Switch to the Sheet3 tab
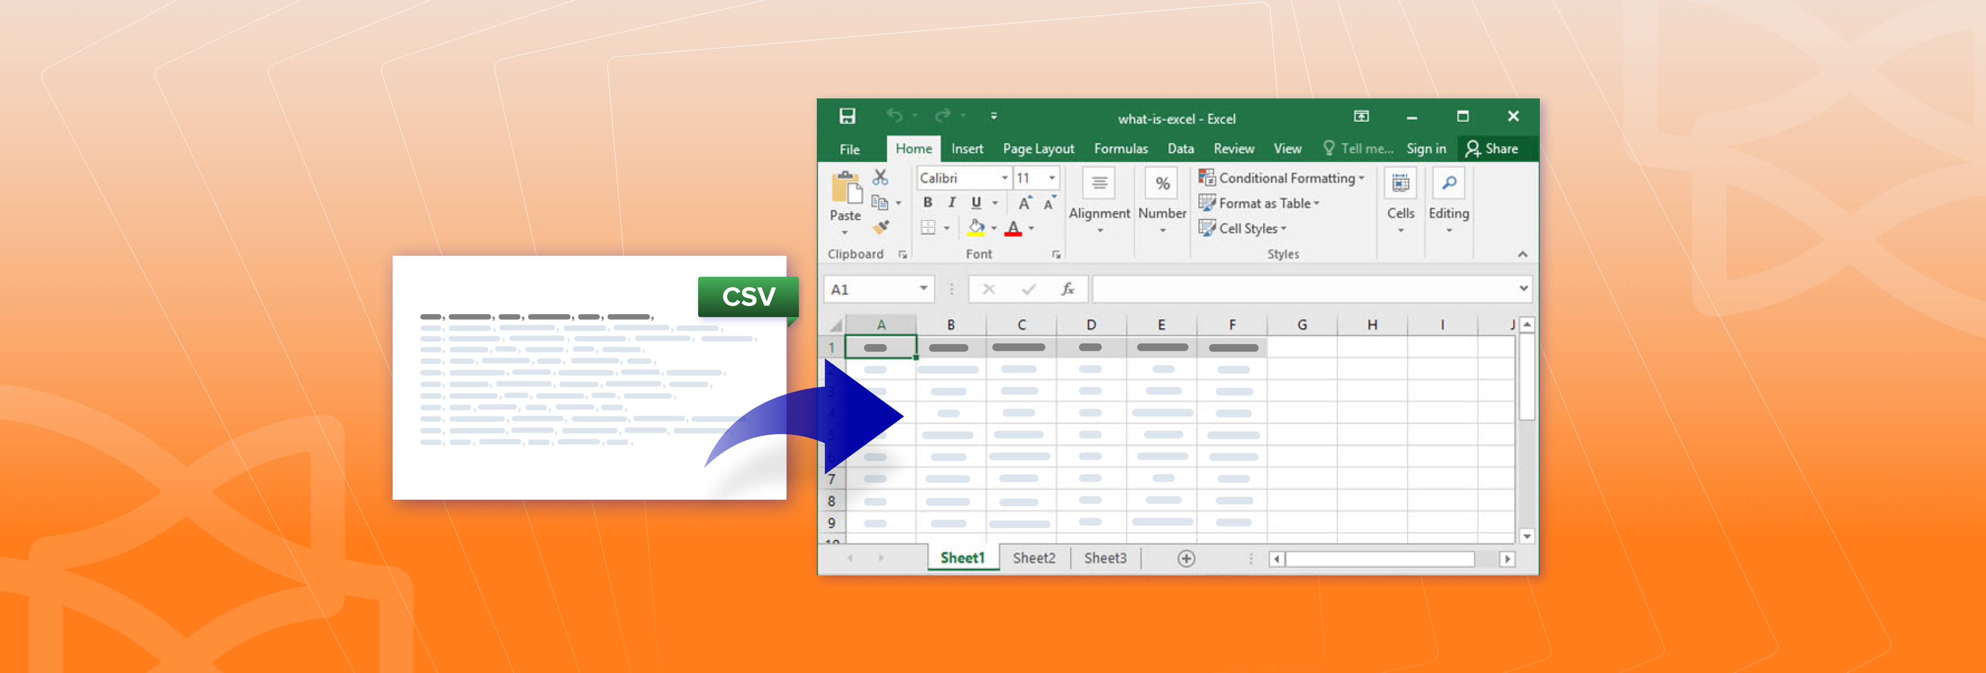The height and width of the screenshot is (673, 1986). 1105,557
